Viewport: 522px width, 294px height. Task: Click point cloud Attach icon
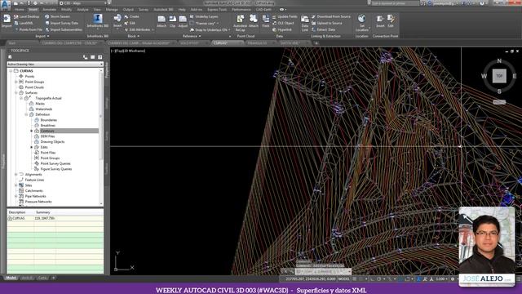click(x=254, y=19)
